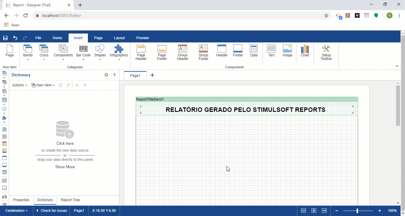Add a Data band component
The height and width of the screenshot is (216, 405).
tap(254, 51)
